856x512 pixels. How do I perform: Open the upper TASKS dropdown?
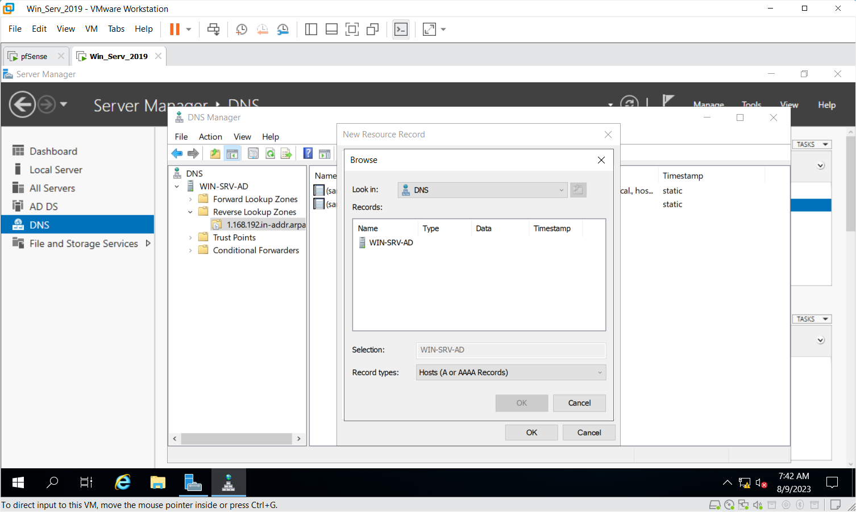point(812,144)
